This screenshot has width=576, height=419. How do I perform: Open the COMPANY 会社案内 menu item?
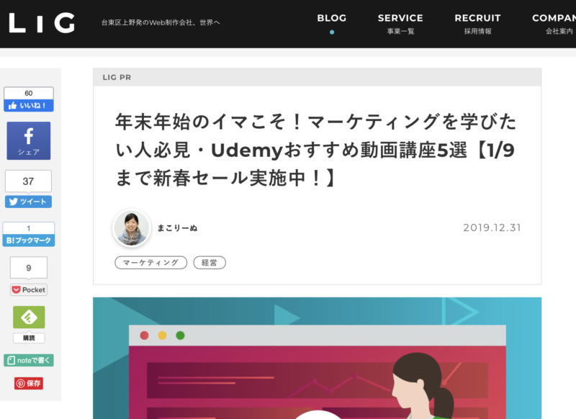click(x=554, y=24)
